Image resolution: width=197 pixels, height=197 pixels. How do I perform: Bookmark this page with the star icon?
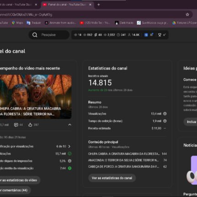tap(187, 15)
